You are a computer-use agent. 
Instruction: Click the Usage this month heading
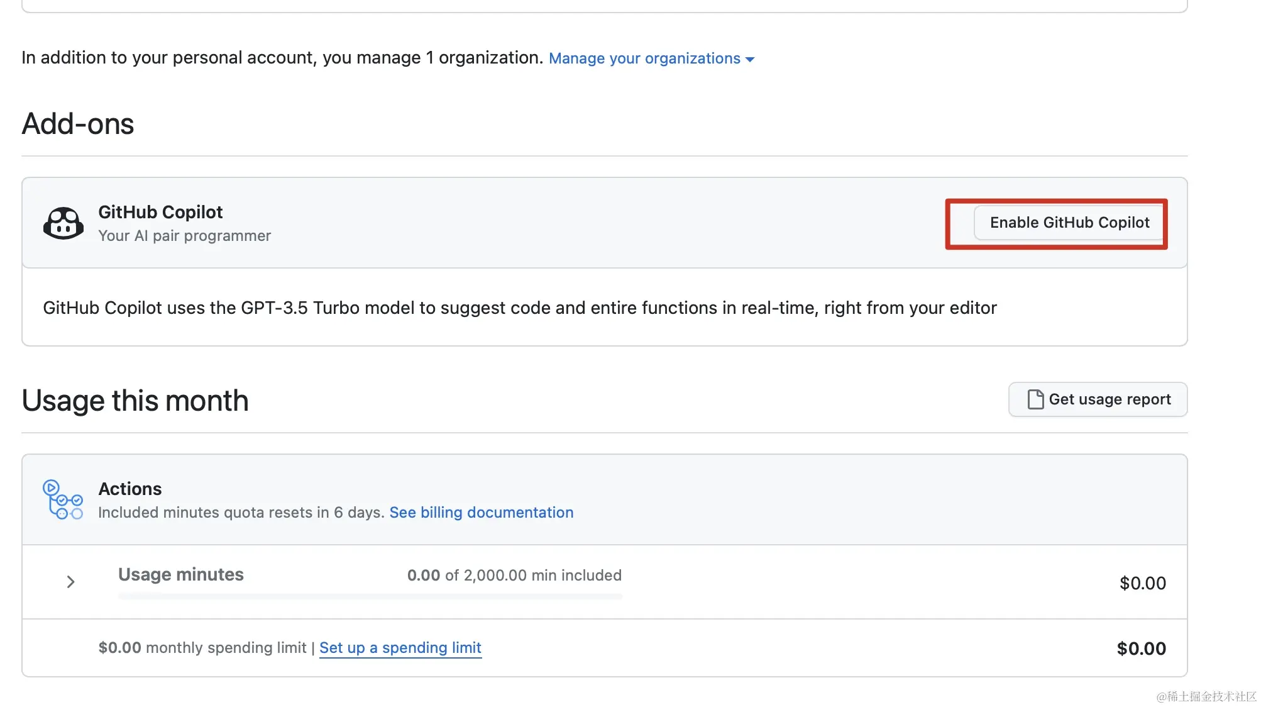[x=135, y=401]
